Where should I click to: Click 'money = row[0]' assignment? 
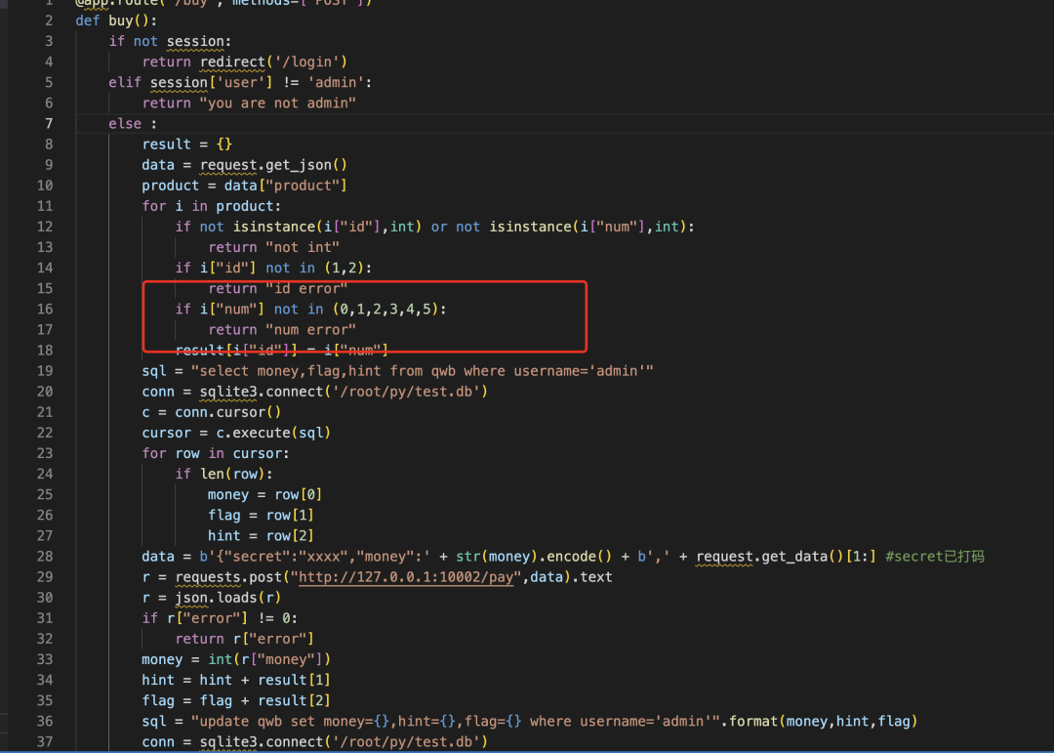click(264, 494)
